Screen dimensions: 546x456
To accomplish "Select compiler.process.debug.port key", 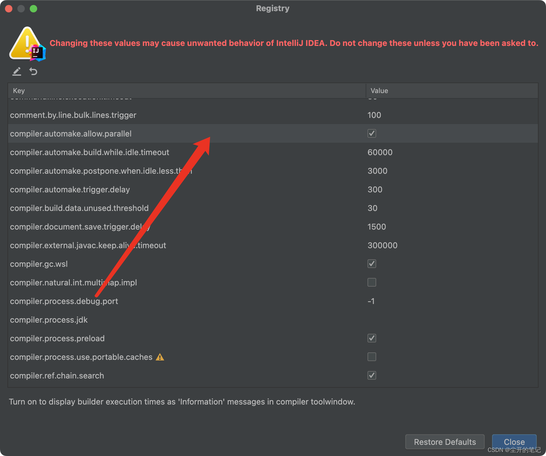I will point(64,301).
